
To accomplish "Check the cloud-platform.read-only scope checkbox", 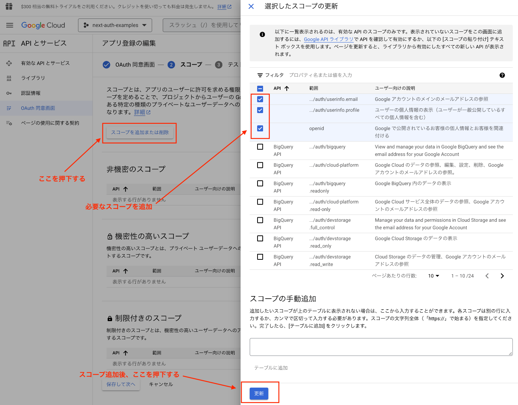I will (260, 202).
